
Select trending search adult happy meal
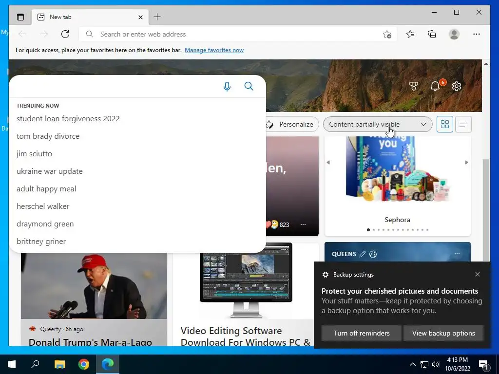coord(46,188)
